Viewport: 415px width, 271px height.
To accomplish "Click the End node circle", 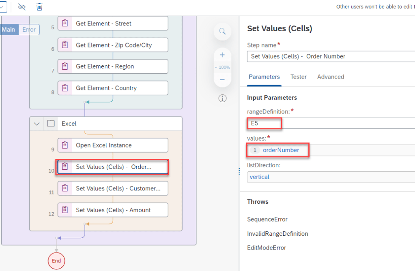I will (56, 261).
